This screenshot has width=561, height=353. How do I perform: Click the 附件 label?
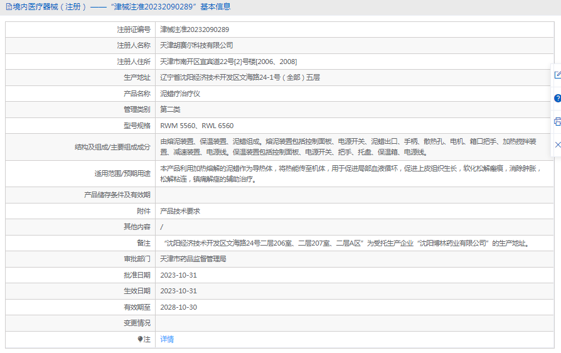pos(144,211)
